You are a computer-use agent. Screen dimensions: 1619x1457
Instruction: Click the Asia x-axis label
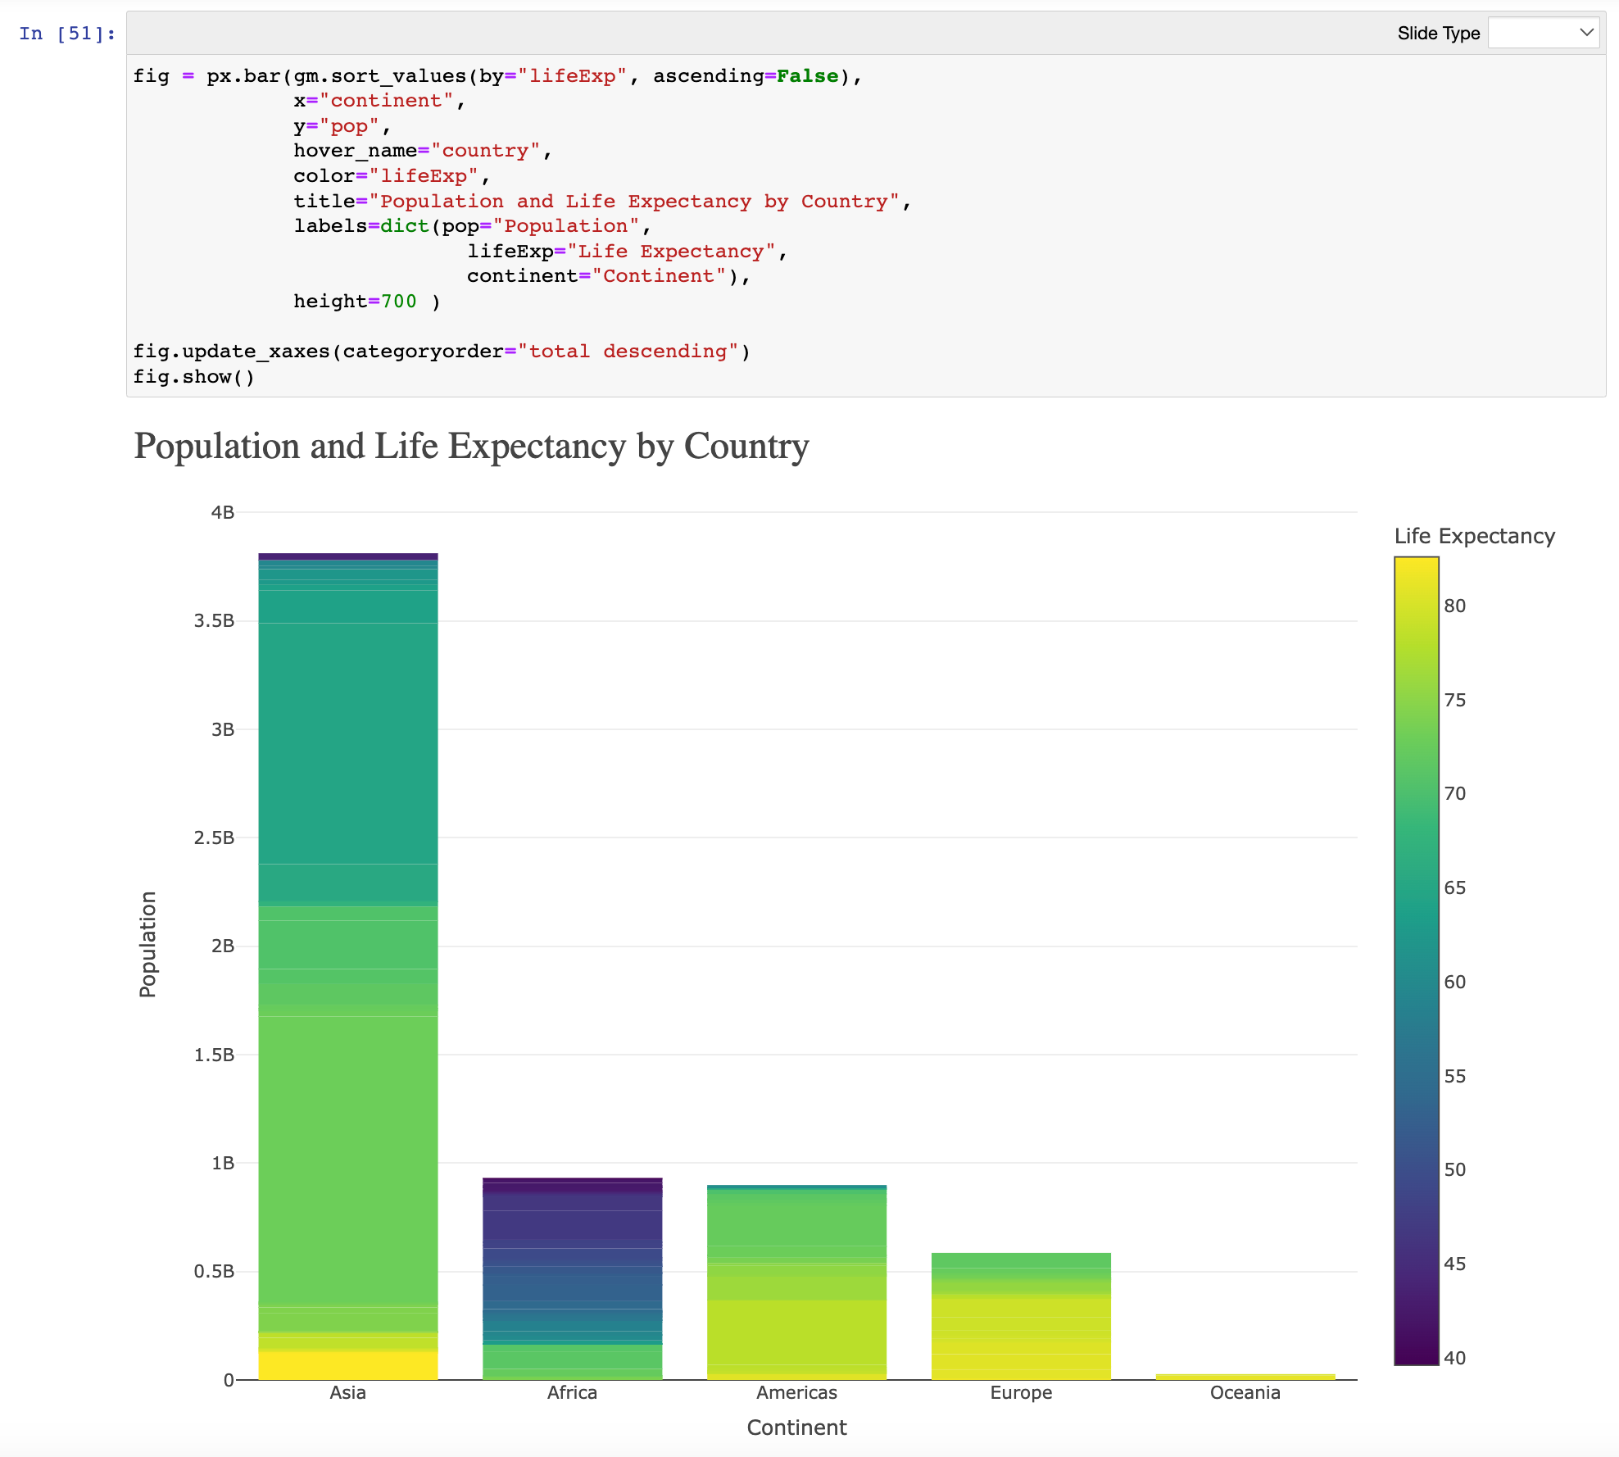tap(347, 1393)
